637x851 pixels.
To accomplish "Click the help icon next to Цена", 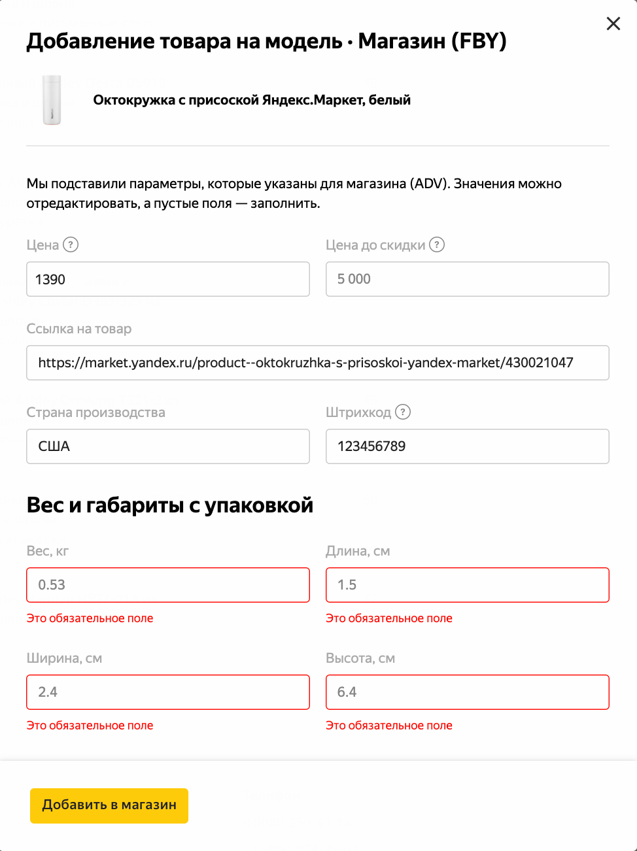I will pos(71,244).
